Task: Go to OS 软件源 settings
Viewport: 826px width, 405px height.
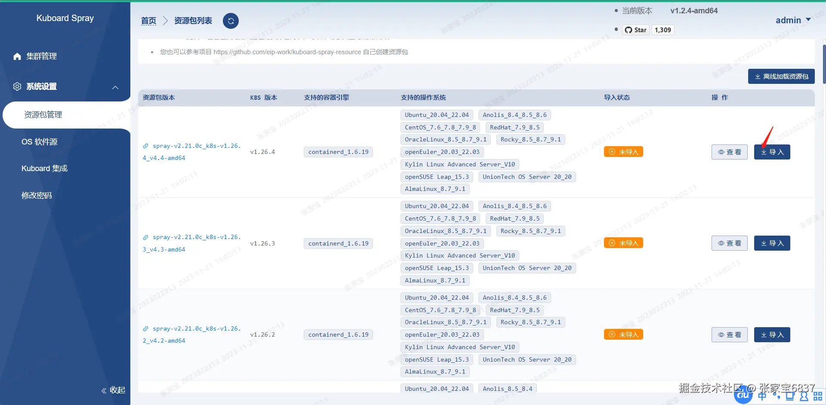Action: pyautogui.click(x=40, y=142)
